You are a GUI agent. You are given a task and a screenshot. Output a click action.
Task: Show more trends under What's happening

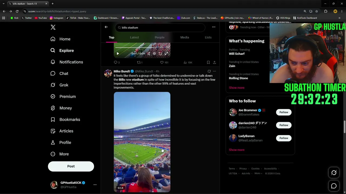coord(237,88)
